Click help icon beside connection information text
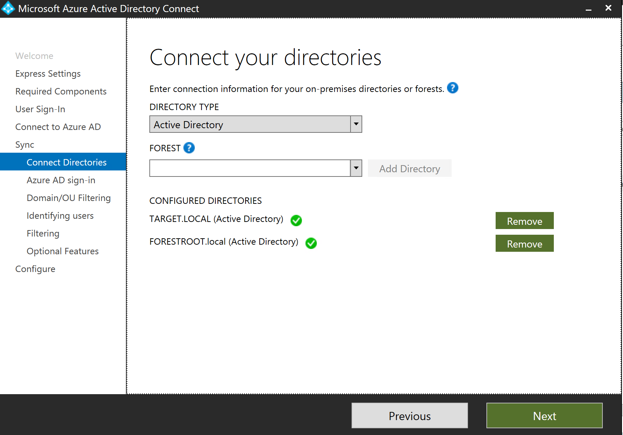Image resolution: width=623 pixels, height=435 pixels. (452, 88)
